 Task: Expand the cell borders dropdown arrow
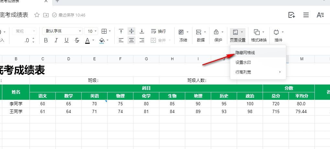[x=110, y=31]
